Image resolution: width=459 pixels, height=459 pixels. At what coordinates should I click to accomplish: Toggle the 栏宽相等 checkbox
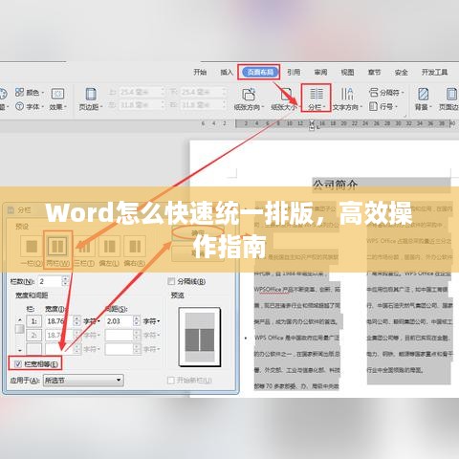coord(18,364)
